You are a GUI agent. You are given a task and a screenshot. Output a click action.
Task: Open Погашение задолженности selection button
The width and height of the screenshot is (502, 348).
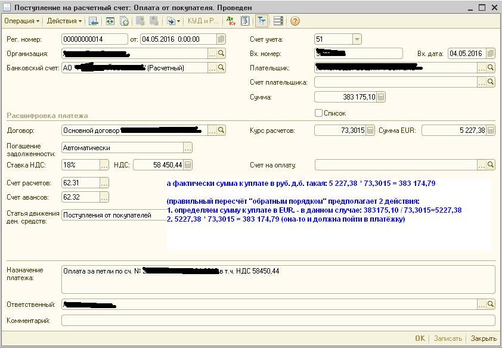188,148
